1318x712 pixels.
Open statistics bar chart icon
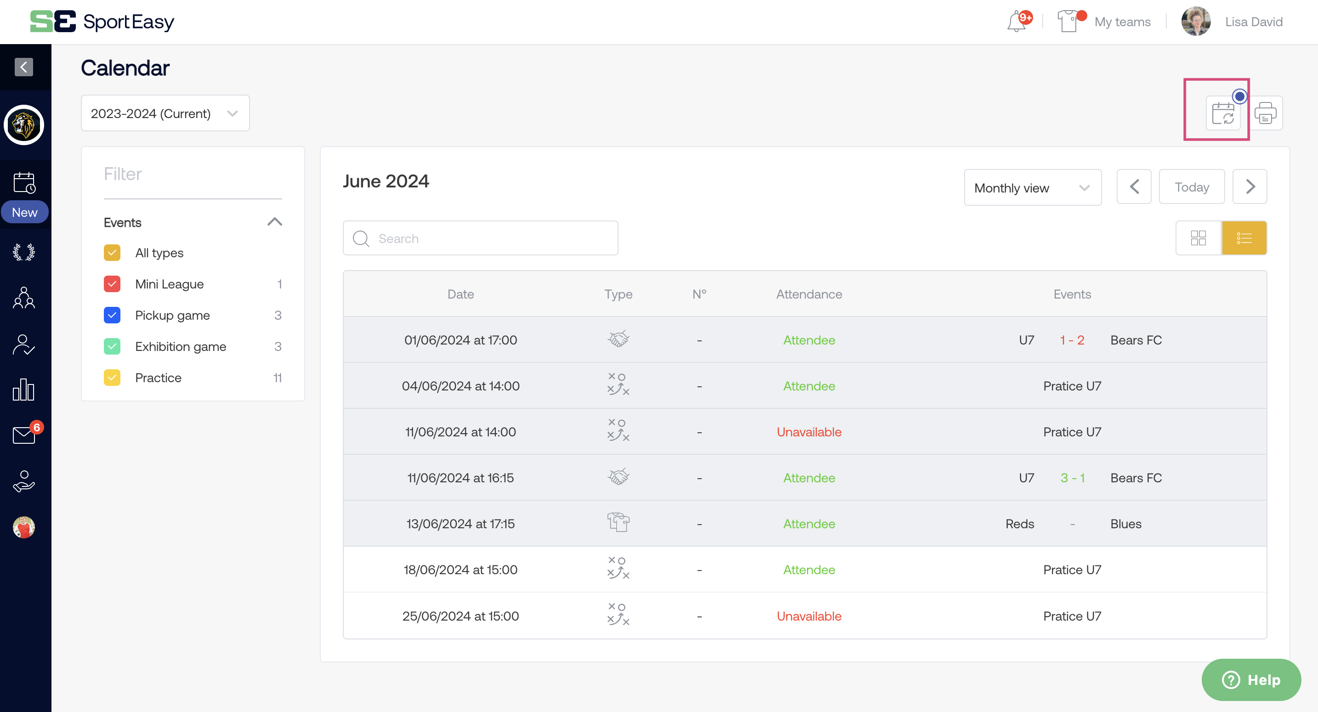[x=23, y=390]
